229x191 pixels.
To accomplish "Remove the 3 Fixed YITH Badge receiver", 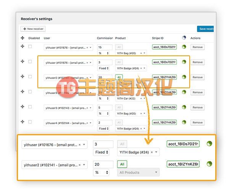I will (x=197, y=62).
